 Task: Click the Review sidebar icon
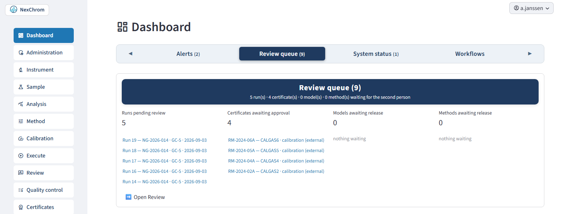[21, 173]
